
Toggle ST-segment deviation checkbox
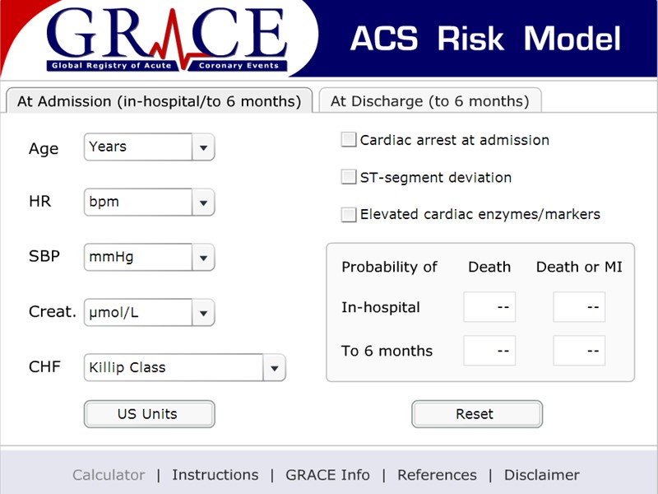click(349, 177)
